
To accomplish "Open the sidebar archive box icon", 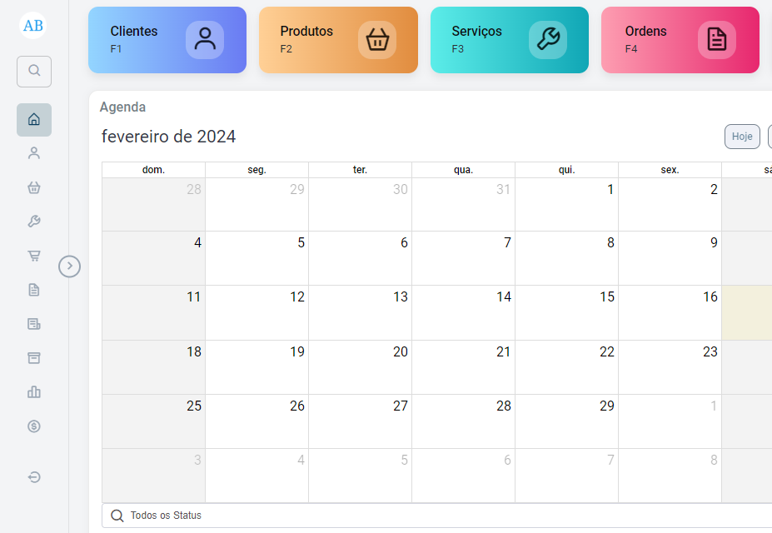I will 34,358.
